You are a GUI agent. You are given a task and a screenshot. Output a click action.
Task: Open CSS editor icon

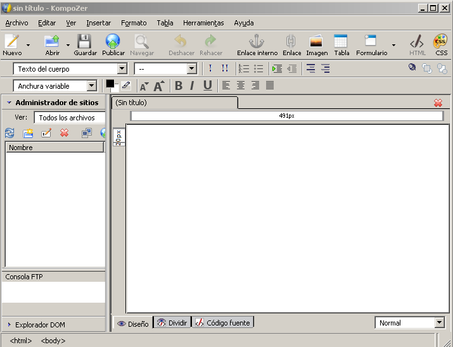coord(441,44)
